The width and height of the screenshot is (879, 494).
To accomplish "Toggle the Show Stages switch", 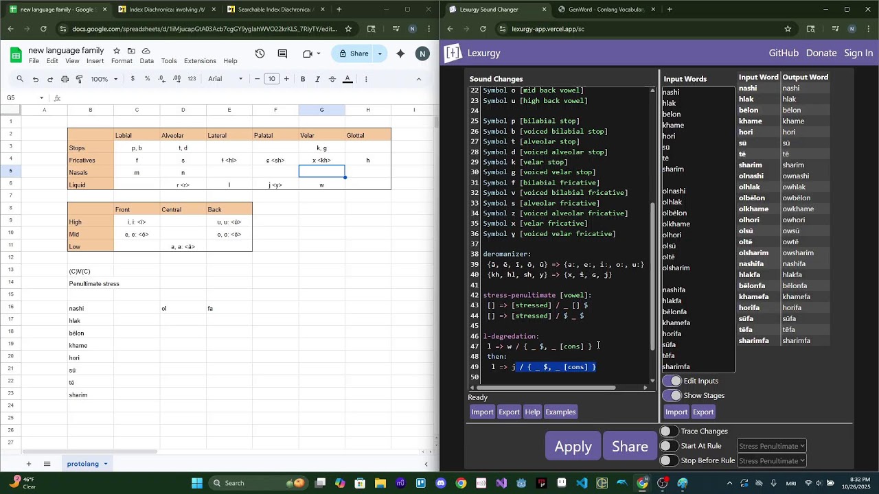I will tap(672, 395).
